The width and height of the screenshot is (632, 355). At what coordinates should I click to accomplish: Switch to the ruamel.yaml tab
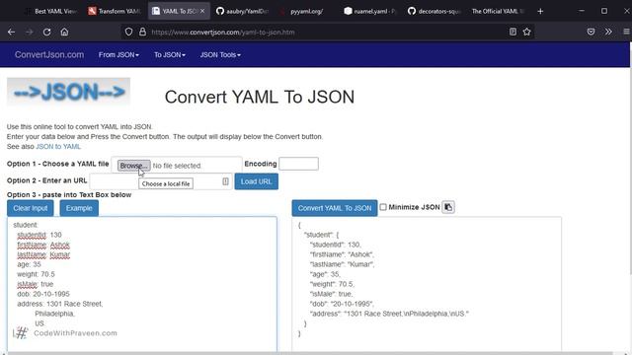(x=370, y=11)
